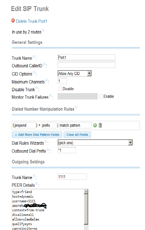Click green plus add dial pattern icon

[95, 126]
